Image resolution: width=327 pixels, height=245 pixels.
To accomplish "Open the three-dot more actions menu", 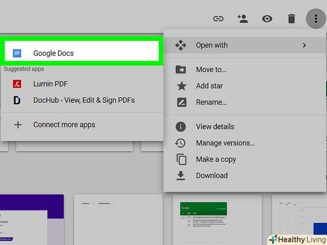I will coord(316,19).
